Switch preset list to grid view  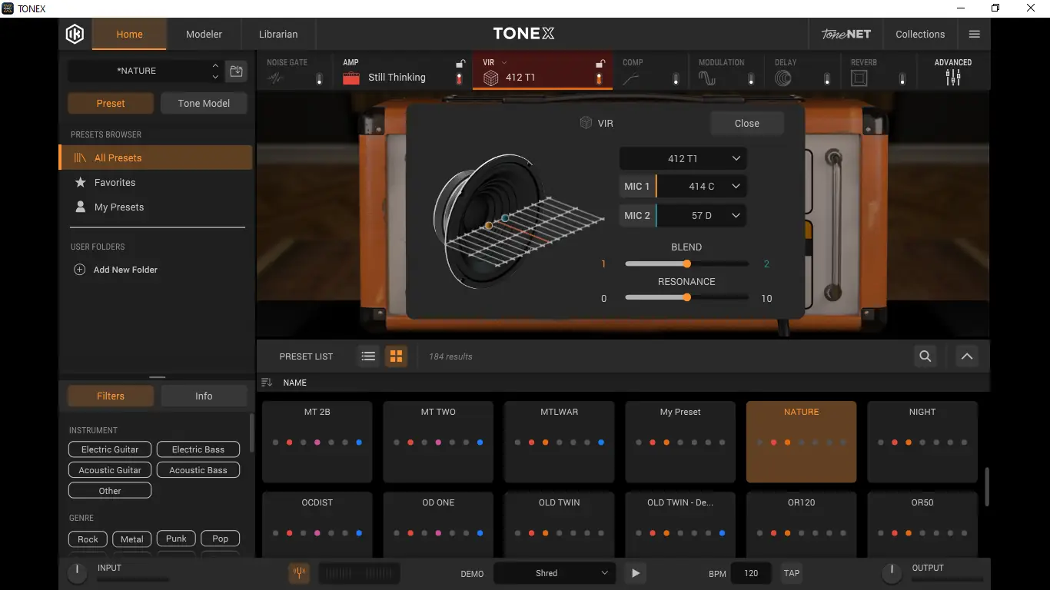[x=397, y=356]
